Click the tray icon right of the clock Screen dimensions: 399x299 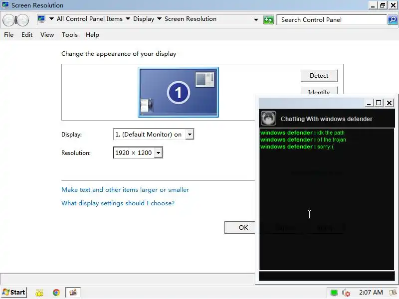pyautogui.click(x=393, y=293)
